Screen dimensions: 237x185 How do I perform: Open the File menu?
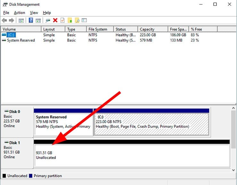[6, 13]
